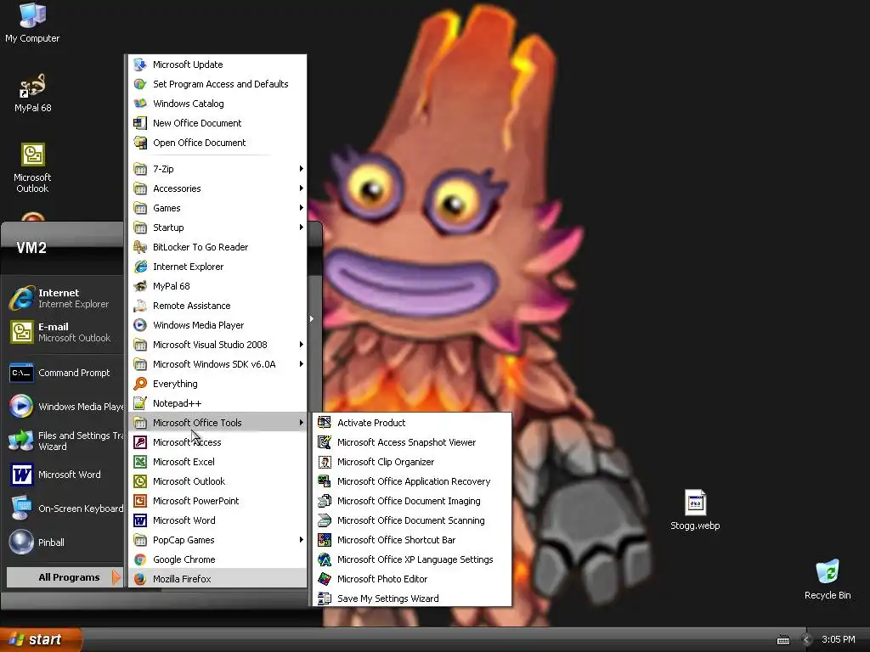Click Activate Product in Office Tools submenu
The height and width of the screenshot is (652, 870).
point(412,423)
